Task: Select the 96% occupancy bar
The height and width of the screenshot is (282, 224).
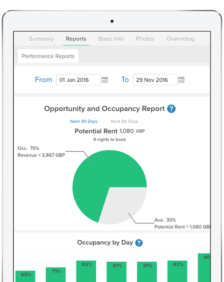Action: [204, 268]
